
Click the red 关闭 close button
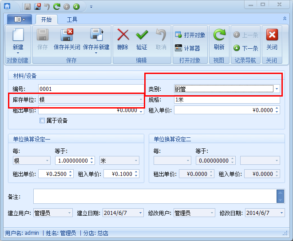coord(272,40)
